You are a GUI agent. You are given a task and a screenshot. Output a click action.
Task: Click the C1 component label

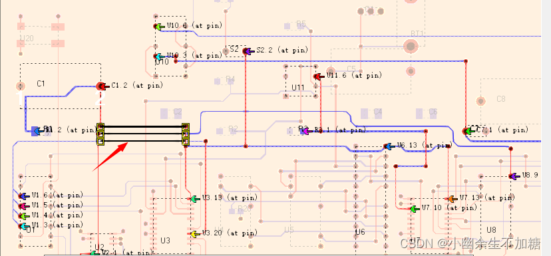[x=41, y=84]
